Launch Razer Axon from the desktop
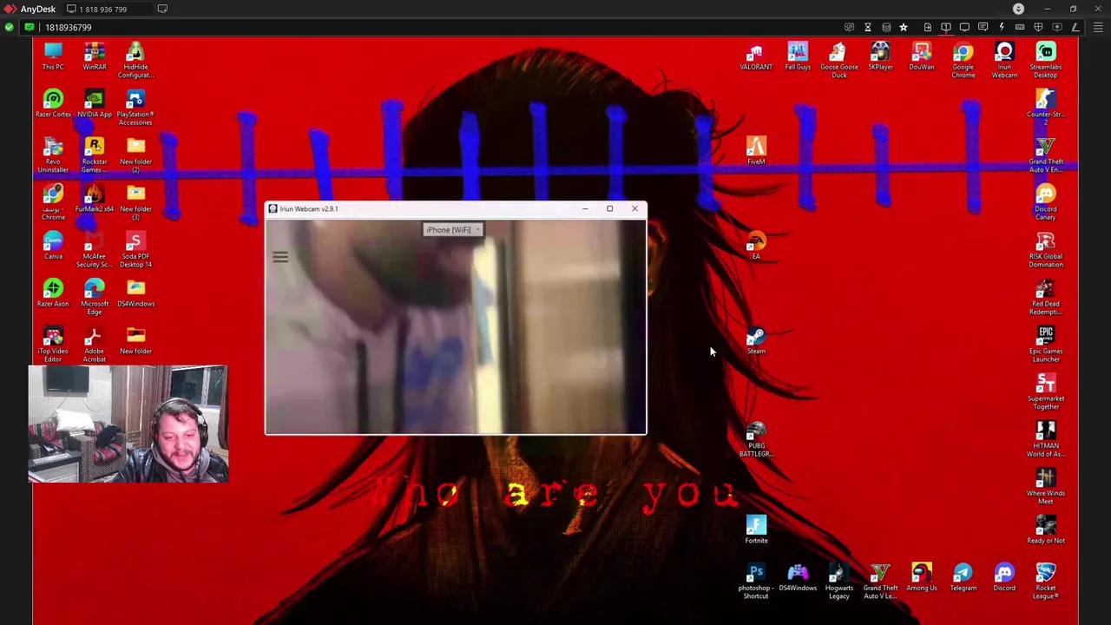The image size is (1111, 625). (x=53, y=293)
